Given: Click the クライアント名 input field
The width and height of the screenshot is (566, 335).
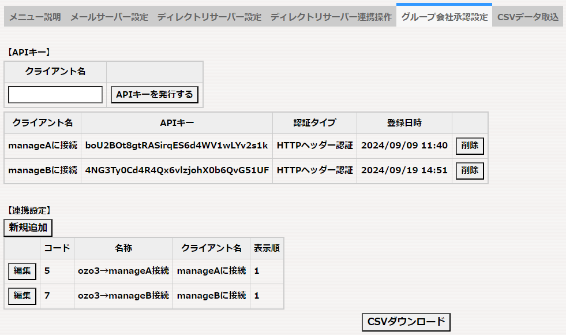Looking at the screenshot, I should 55,94.
